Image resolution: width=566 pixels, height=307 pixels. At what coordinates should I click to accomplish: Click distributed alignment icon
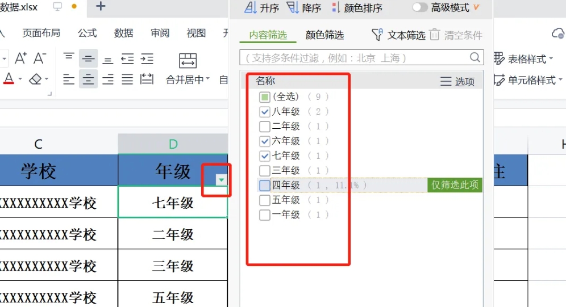(x=147, y=79)
